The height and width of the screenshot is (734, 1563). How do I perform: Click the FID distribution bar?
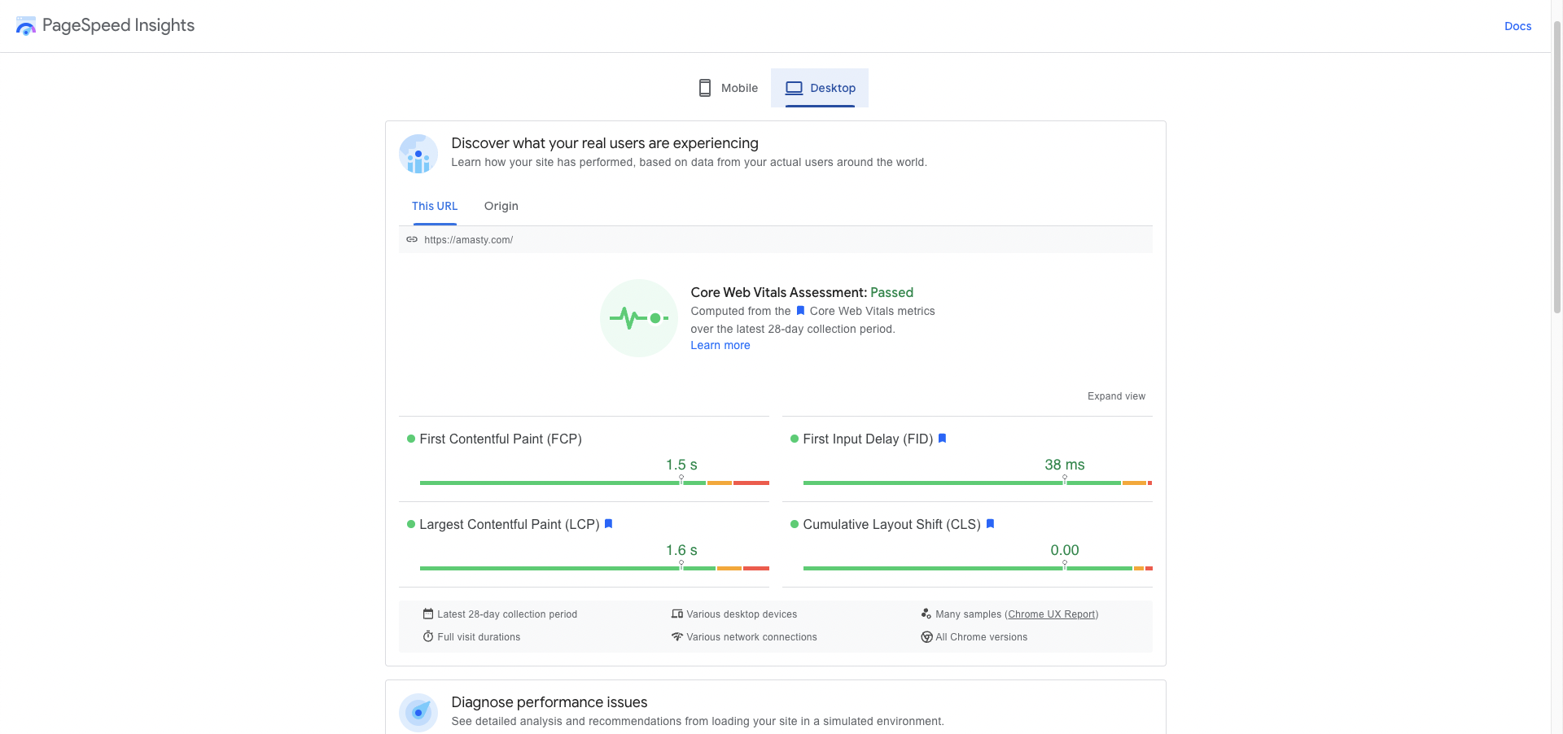pos(978,483)
